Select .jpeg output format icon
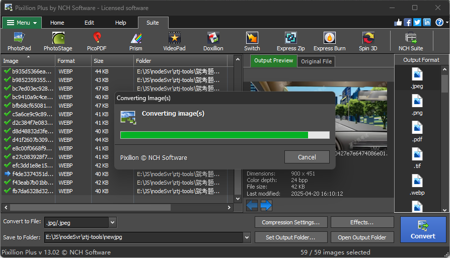Viewport: 450px width, 258px height. coord(417,78)
